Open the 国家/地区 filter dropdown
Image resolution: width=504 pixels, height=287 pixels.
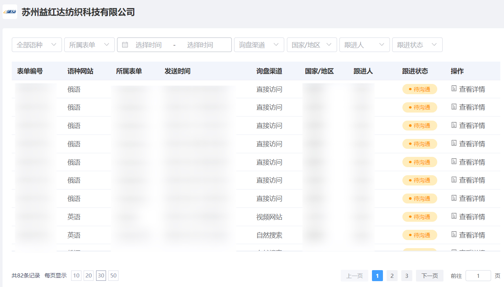312,44
